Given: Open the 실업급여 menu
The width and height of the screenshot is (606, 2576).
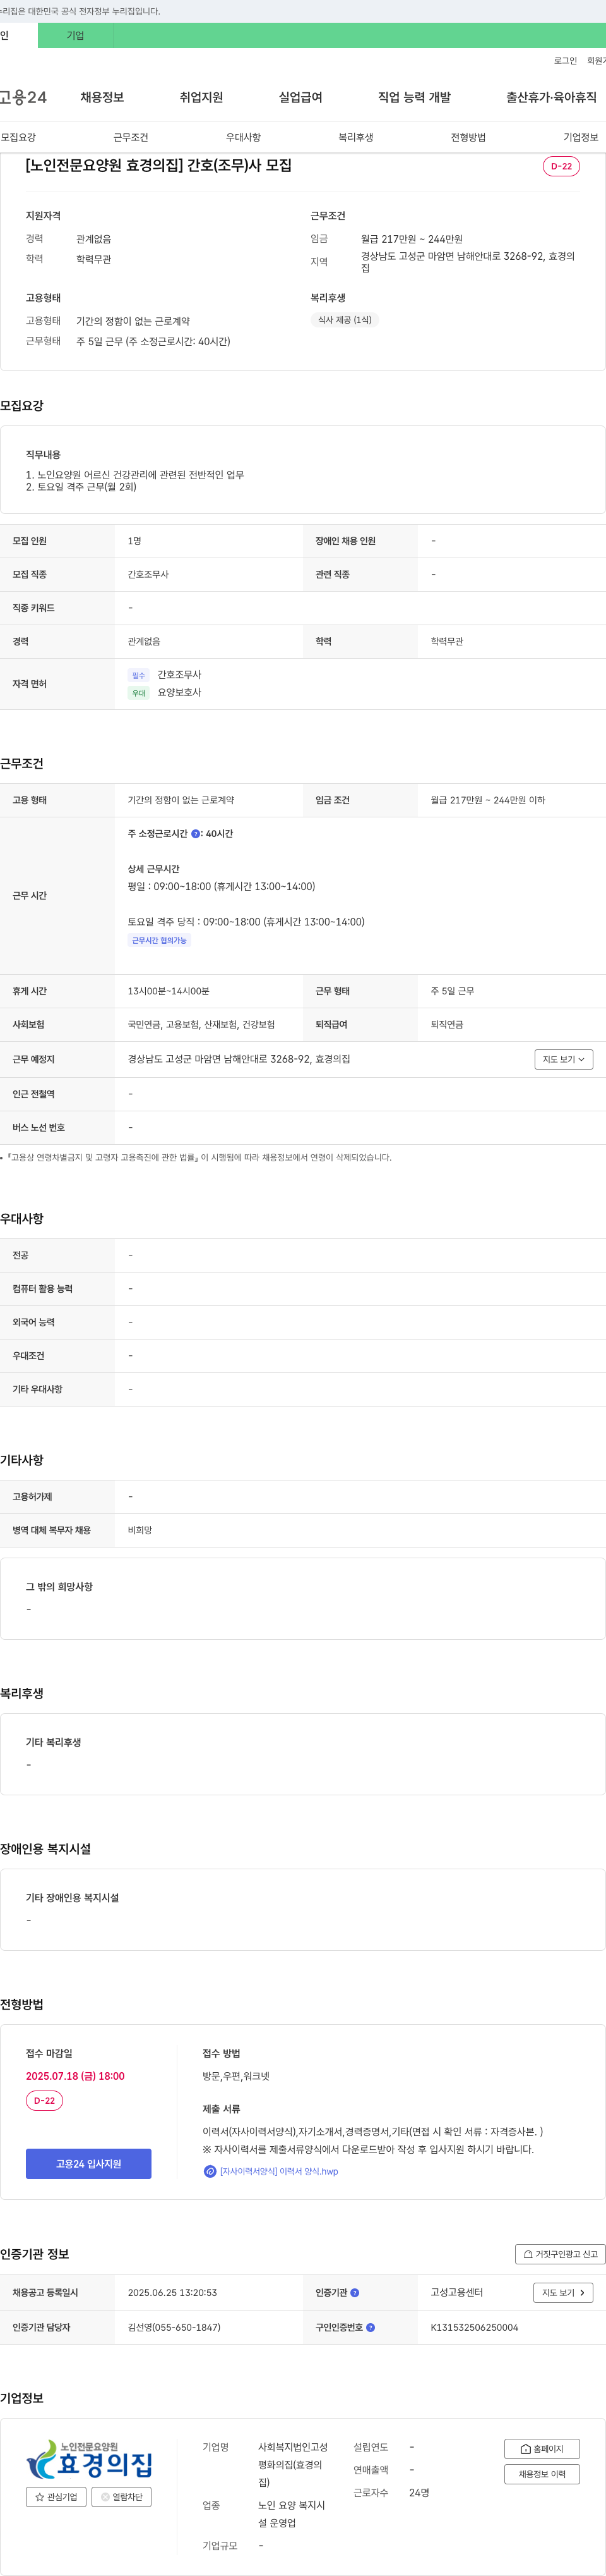Looking at the screenshot, I should pos(300,97).
